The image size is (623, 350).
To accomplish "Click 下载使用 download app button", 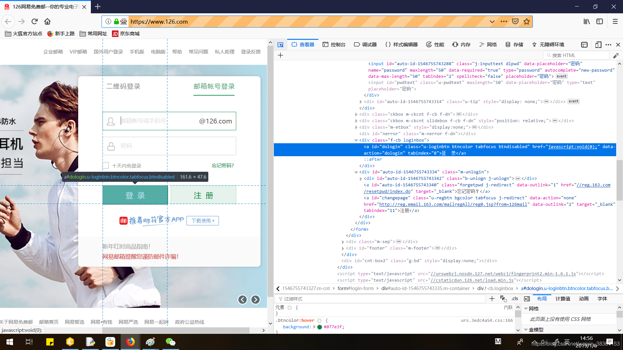I will click(203, 221).
